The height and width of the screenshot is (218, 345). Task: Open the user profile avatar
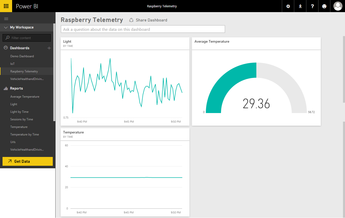coord(338,6)
